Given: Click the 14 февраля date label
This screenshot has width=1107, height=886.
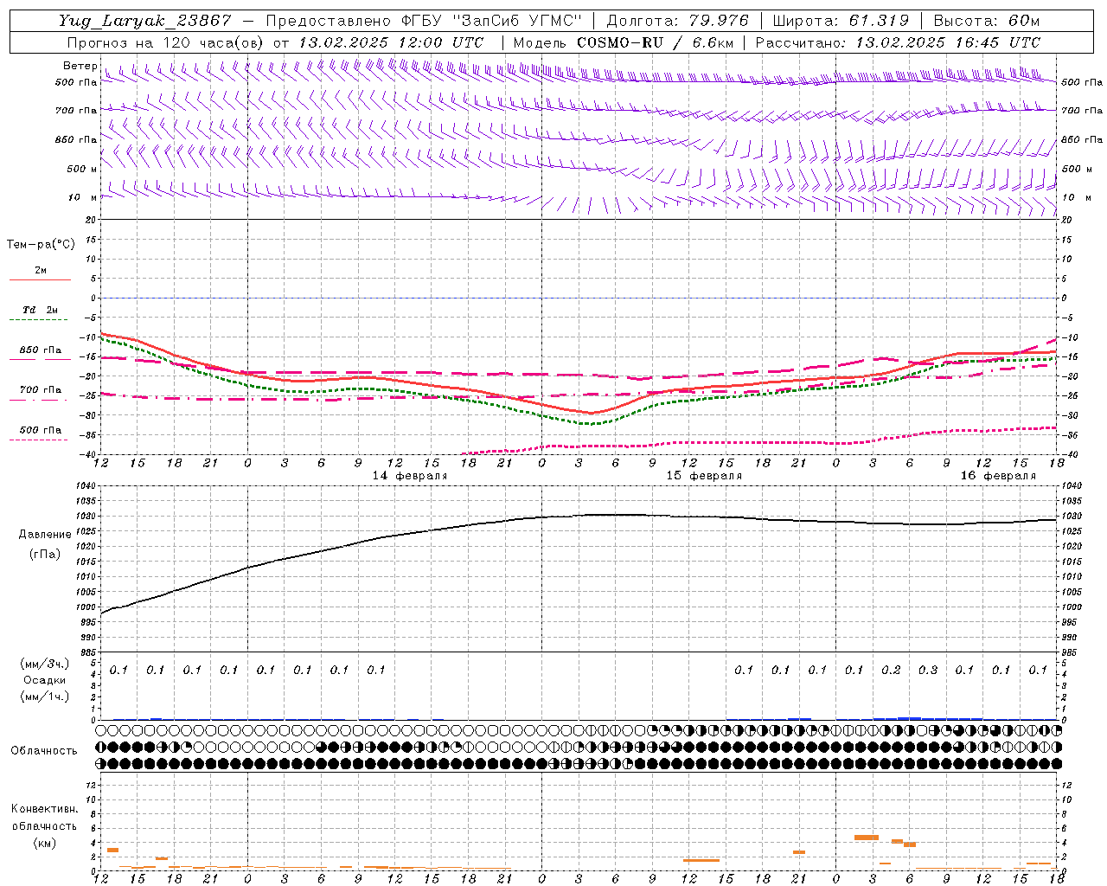Looking at the screenshot, I should point(410,476).
